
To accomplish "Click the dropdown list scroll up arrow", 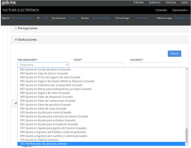I will (187, 69).
